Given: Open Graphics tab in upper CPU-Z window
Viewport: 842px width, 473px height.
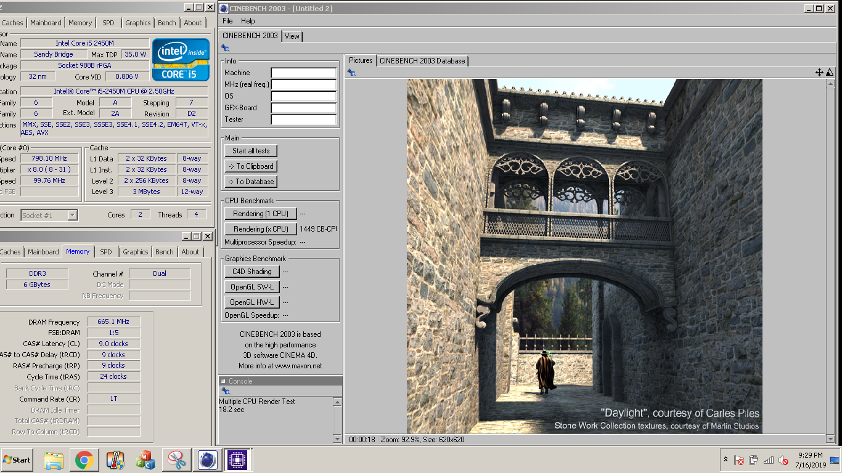Looking at the screenshot, I should (x=138, y=23).
